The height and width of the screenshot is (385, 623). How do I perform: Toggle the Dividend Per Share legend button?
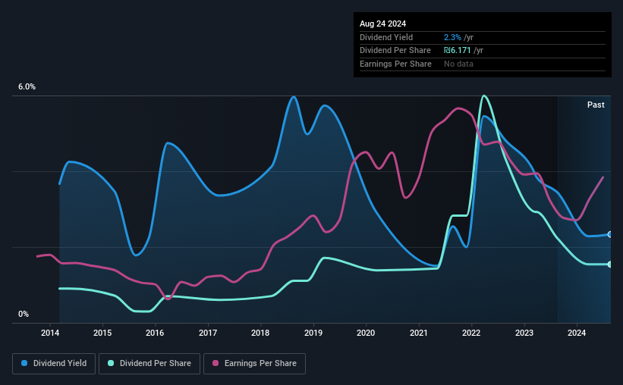pyautogui.click(x=149, y=364)
